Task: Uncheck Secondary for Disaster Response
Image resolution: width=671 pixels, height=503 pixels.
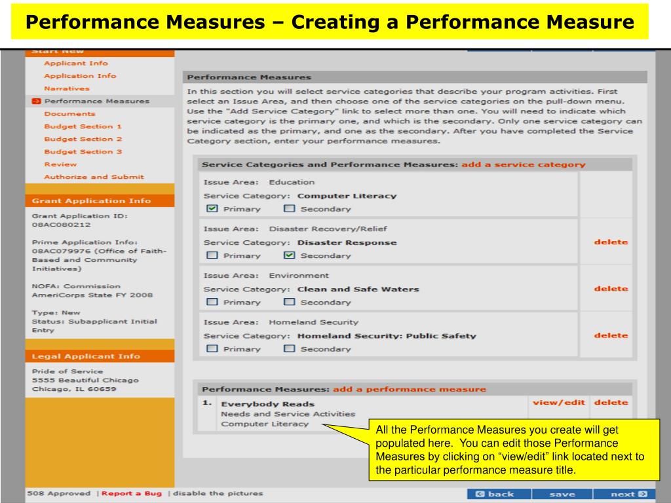Action: coord(289,255)
